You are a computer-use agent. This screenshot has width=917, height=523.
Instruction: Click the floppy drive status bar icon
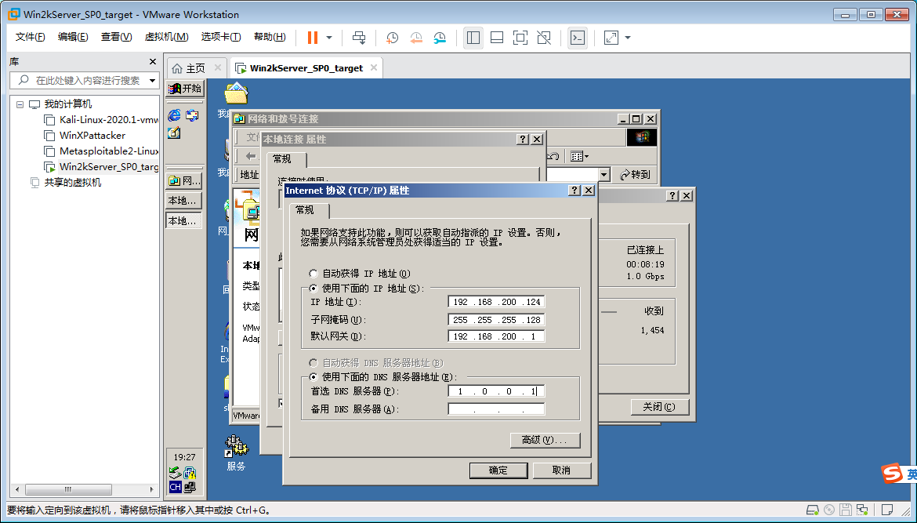click(846, 510)
